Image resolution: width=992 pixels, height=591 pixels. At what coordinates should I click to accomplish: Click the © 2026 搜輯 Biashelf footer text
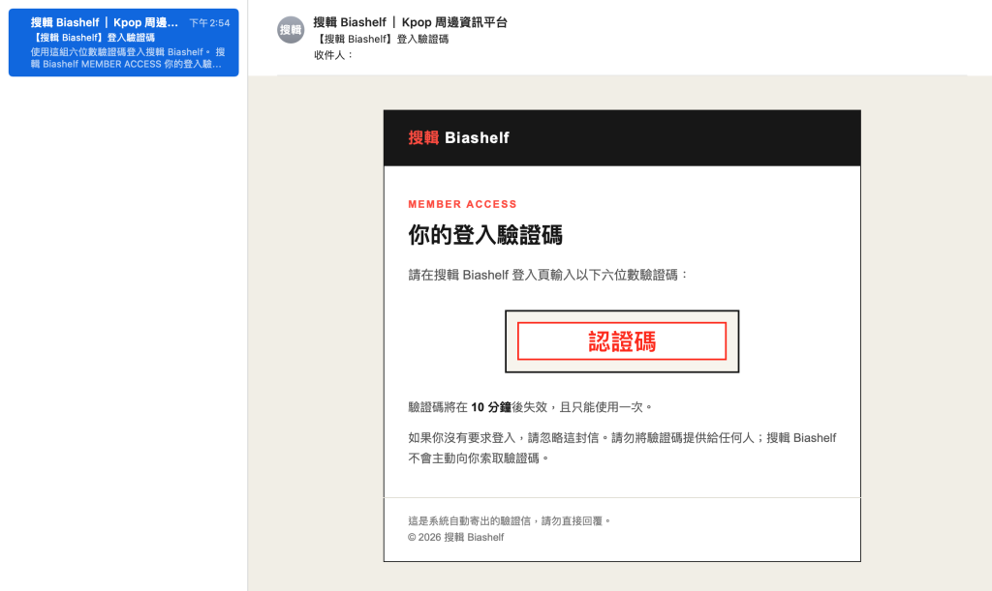(x=455, y=538)
